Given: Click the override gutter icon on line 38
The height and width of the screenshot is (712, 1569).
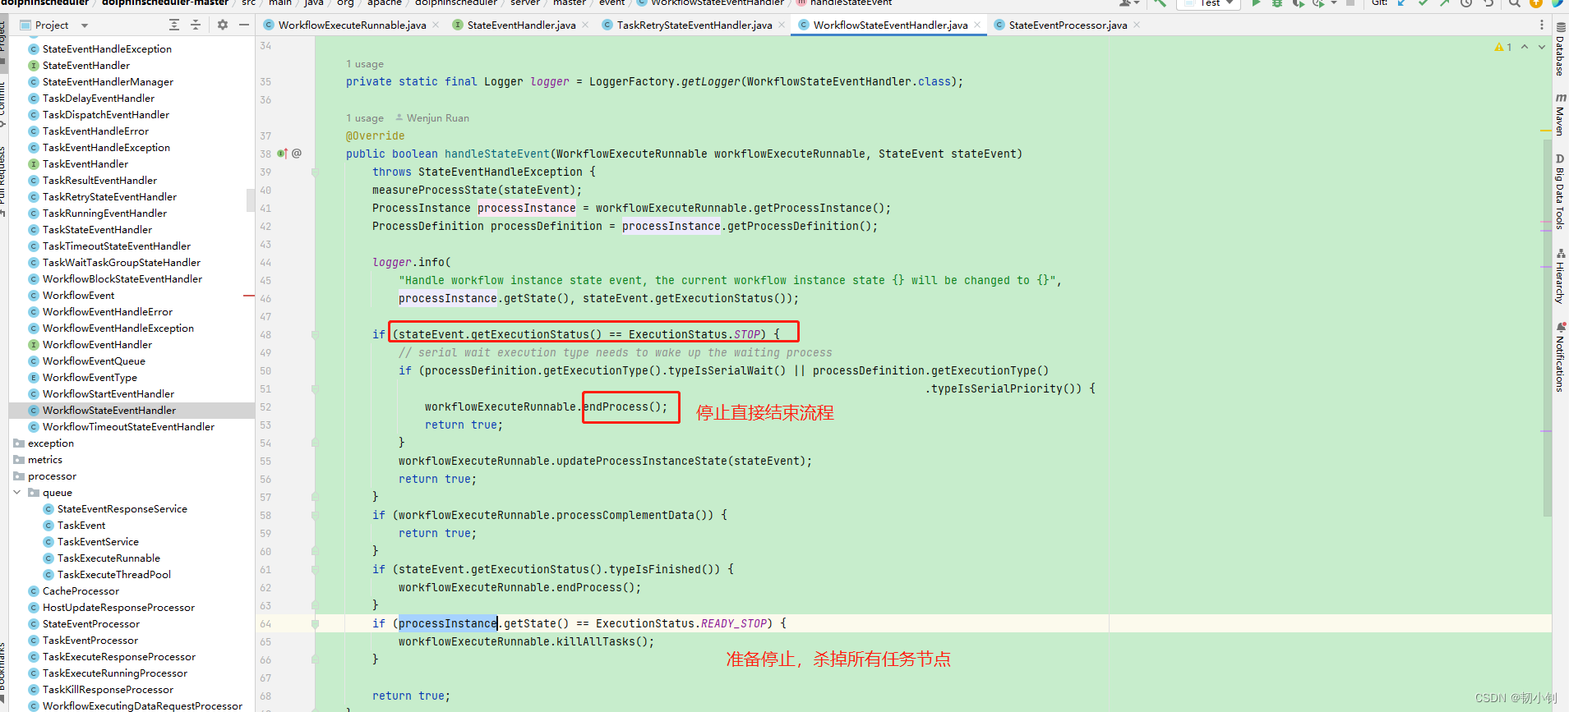Looking at the screenshot, I should pos(282,154).
